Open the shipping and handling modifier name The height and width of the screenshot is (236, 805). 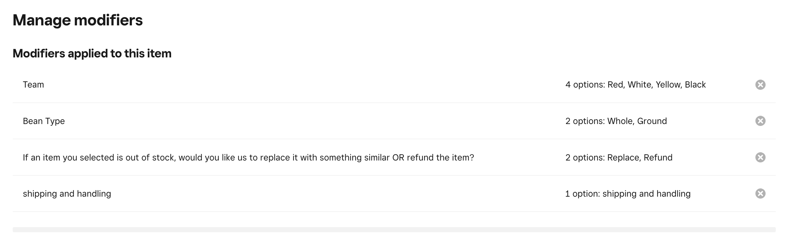pos(67,194)
